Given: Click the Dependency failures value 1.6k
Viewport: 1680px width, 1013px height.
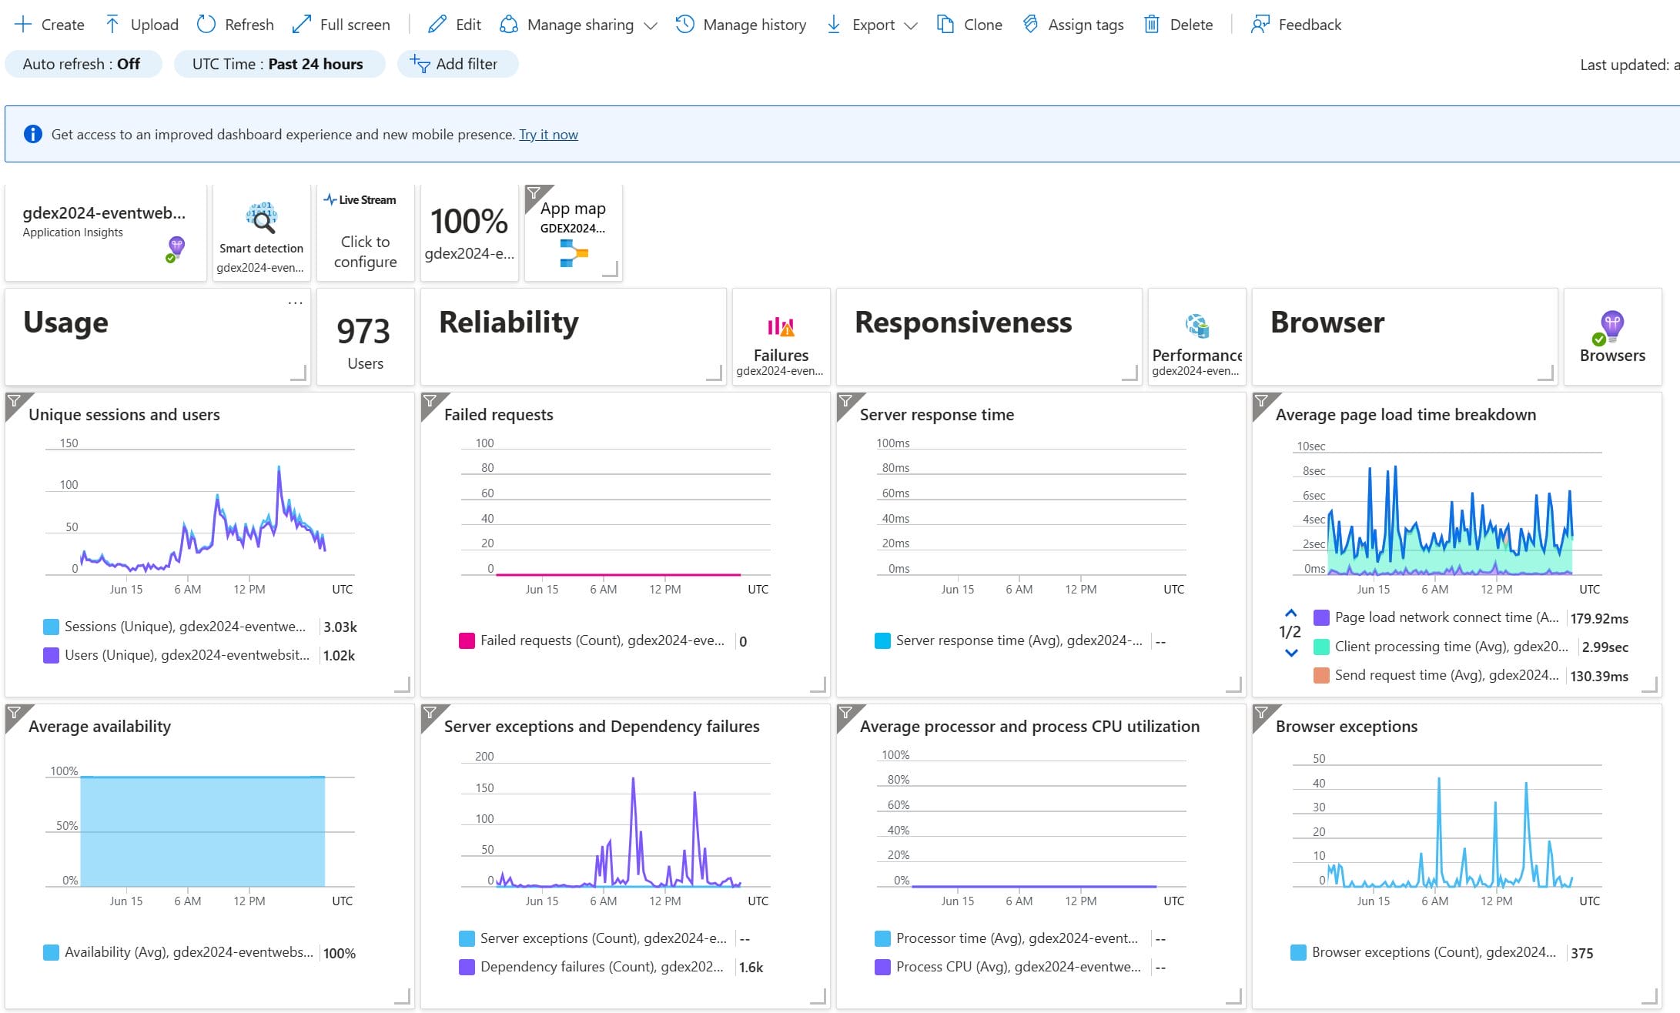Looking at the screenshot, I should [x=751, y=968].
